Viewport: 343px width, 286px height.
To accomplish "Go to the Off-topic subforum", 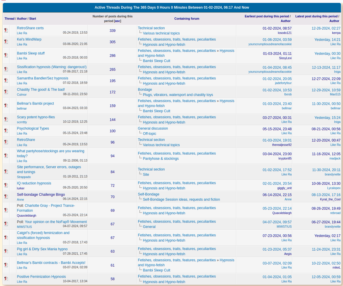I will [x=149, y=134].
